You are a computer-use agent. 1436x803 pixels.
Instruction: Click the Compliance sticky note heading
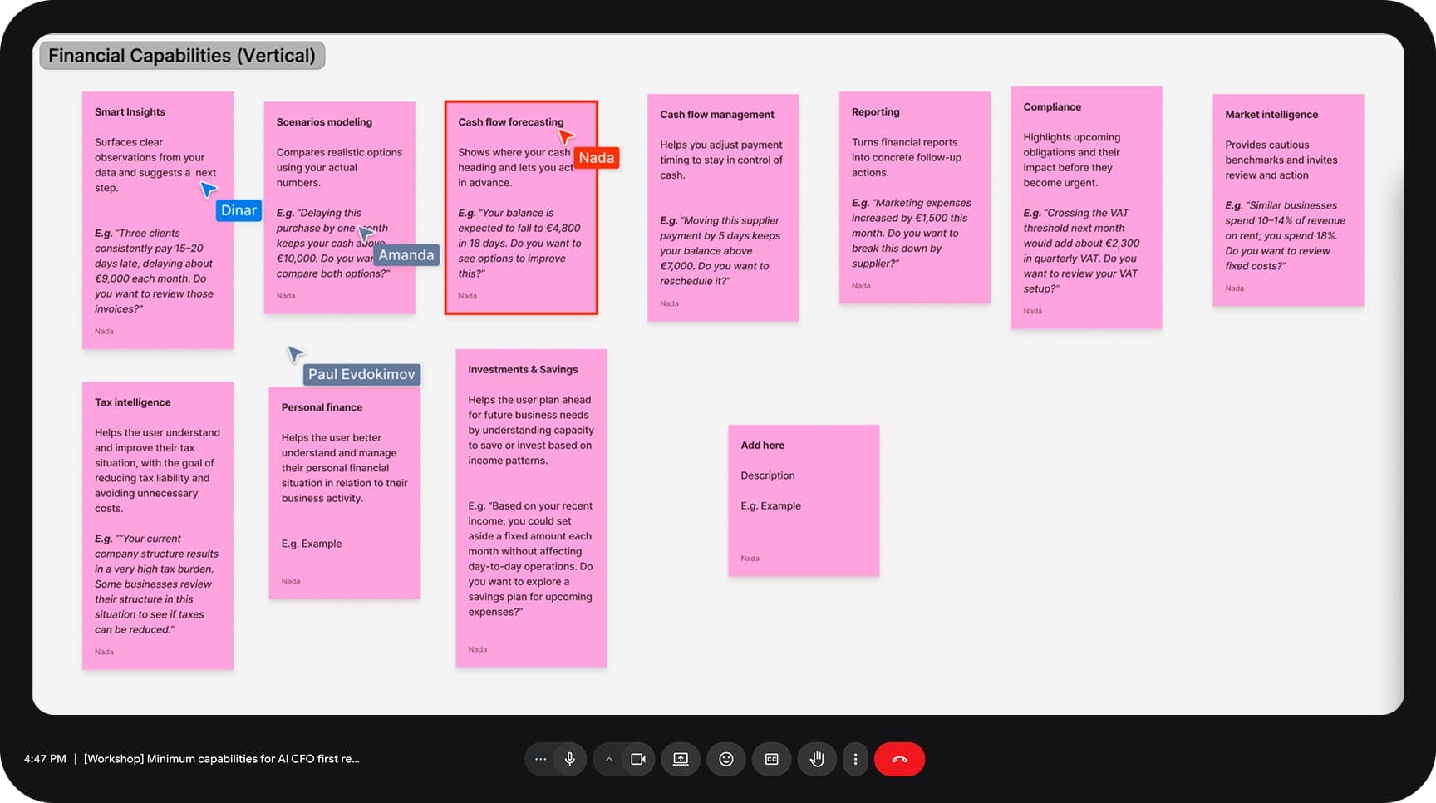pos(1052,107)
